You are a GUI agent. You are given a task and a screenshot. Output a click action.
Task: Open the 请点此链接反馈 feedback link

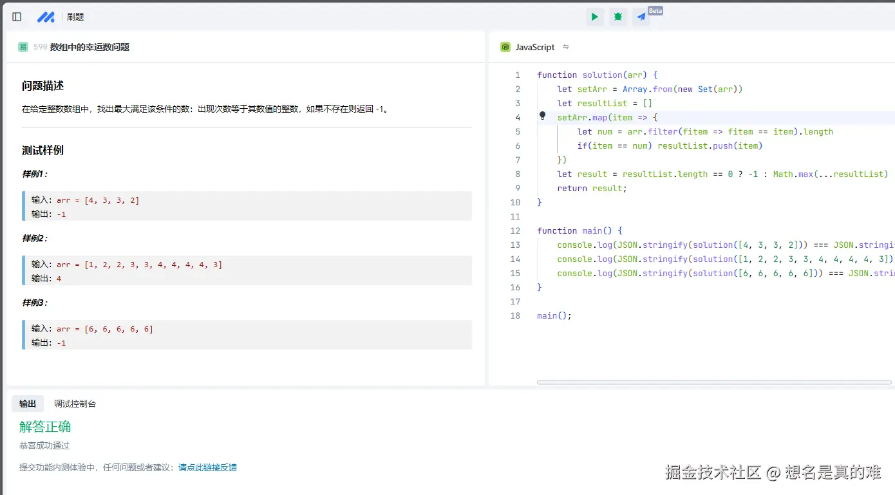coord(207,467)
